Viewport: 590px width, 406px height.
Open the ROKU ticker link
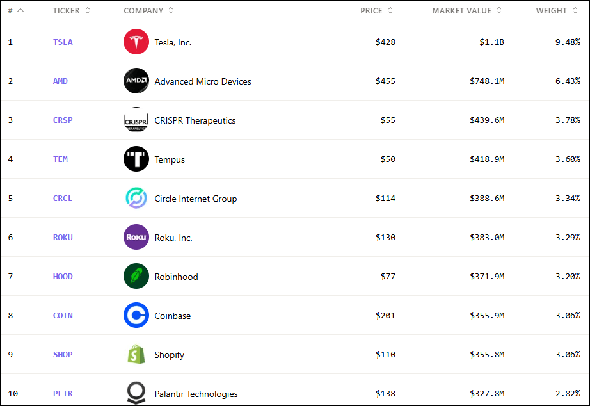(x=63, y=238)
